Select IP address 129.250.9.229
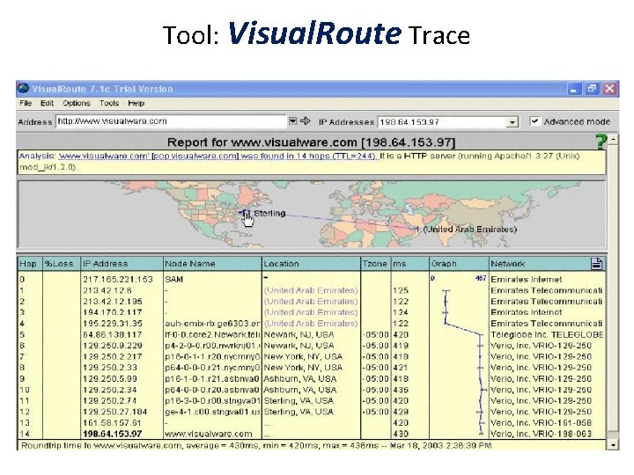634x475 pixels. (113, 346)
